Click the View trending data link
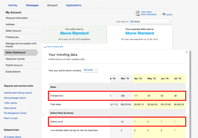 pyautogui.click(x=55, y=47)
